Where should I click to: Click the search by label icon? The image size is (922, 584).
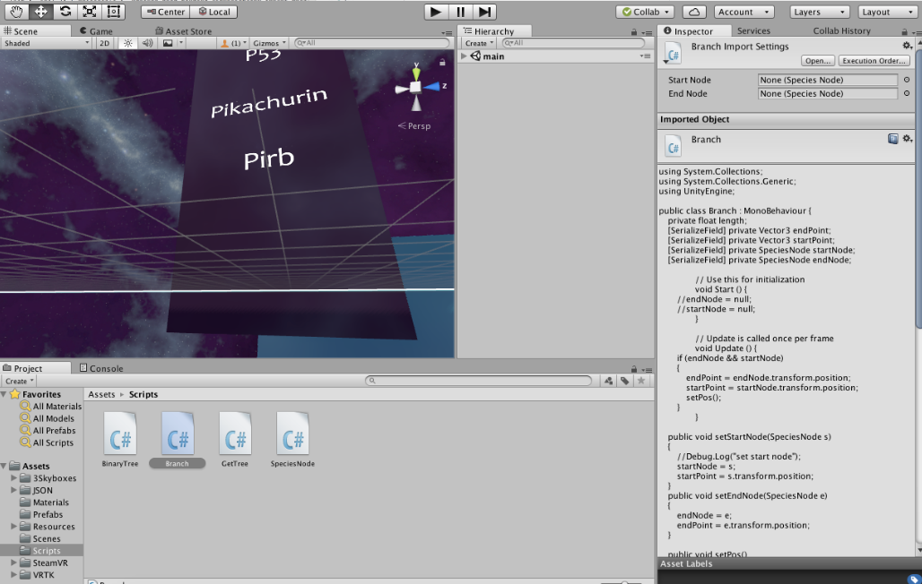pos(624,381)
